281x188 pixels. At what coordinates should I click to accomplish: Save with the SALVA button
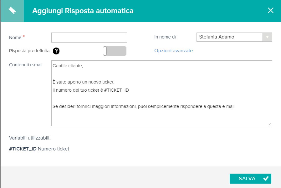point(250,179)
